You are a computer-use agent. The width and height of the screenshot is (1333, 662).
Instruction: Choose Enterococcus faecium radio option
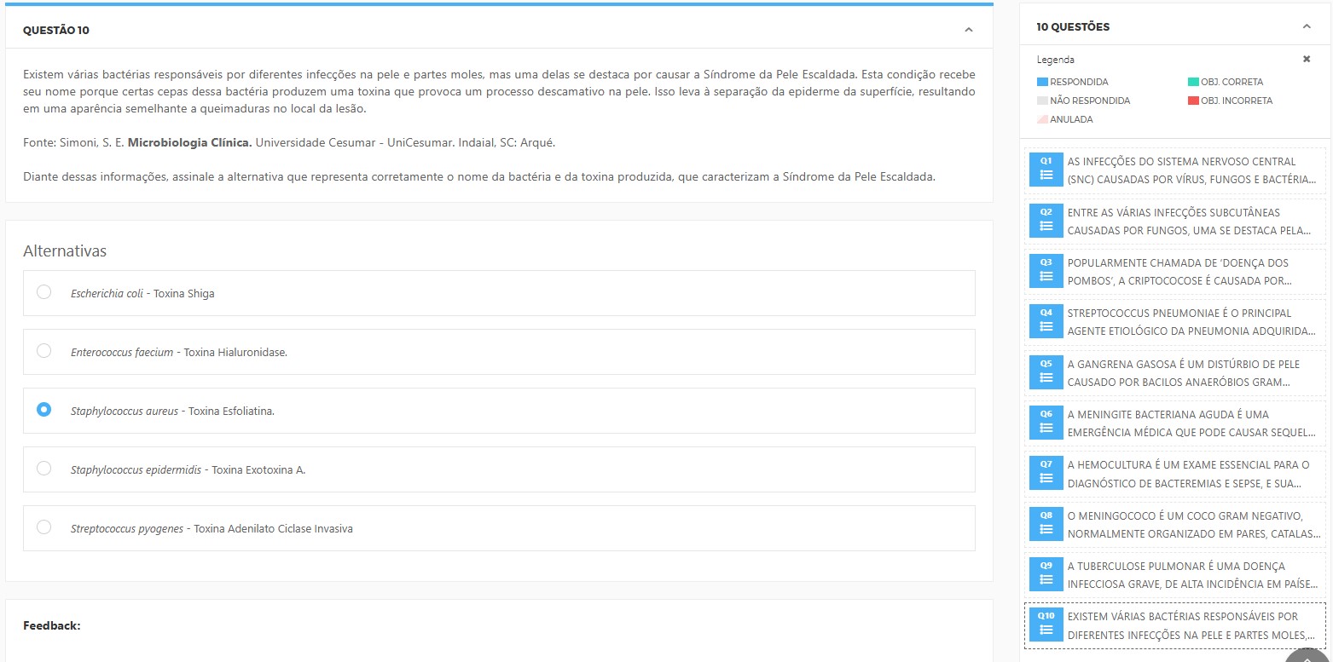pos(44,351)
